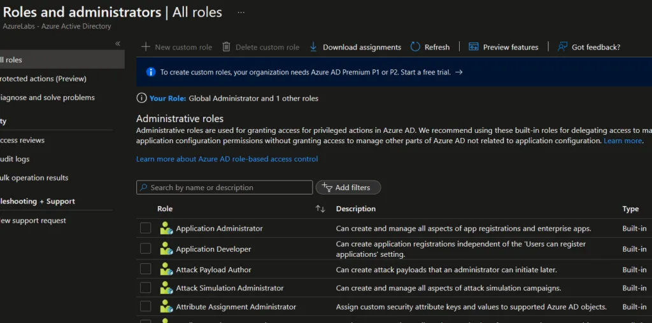Screen dimensions: 652x323
Task: Click the Search by name or description field
Action: pyautogui.click(x=225, y=187)
